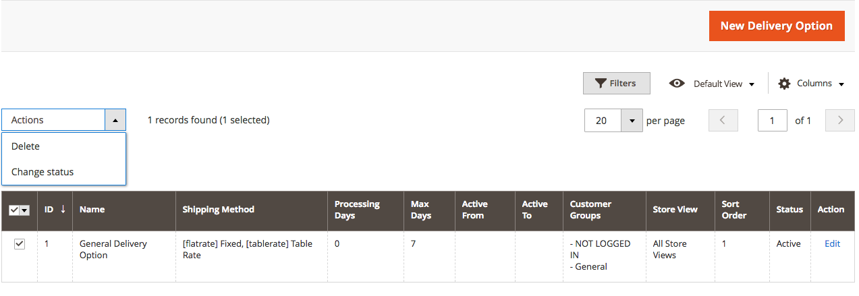Go to the next page arrow

coord(840,121)
